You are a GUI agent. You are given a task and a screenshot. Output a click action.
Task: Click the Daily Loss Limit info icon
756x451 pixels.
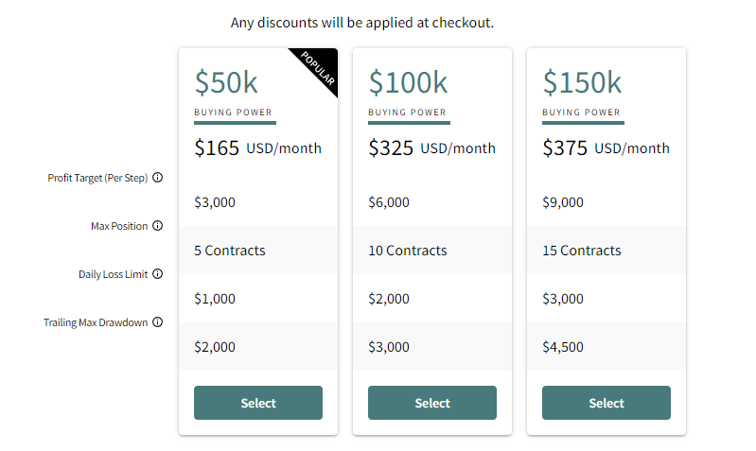158,274
